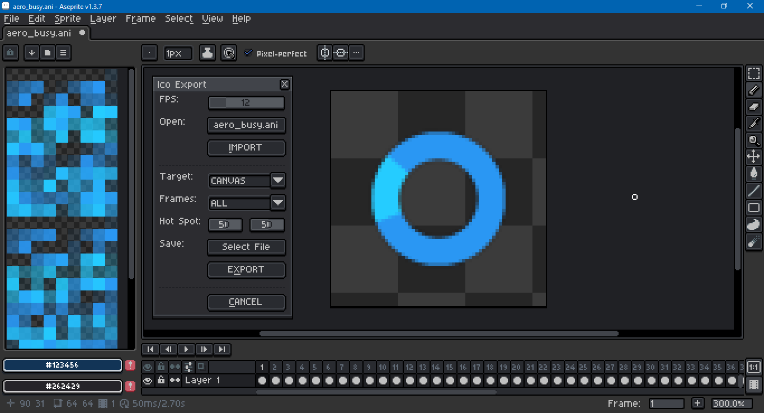
Task: Go to the last frame
Action: click(222, 349)
